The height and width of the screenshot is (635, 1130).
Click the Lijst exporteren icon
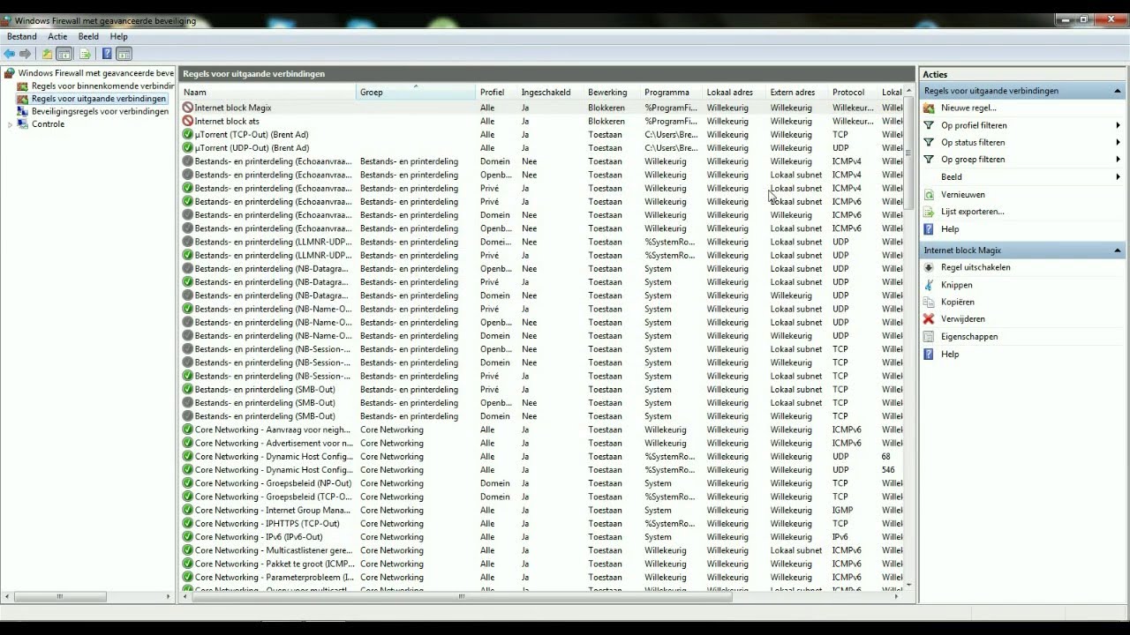point(929,212)
